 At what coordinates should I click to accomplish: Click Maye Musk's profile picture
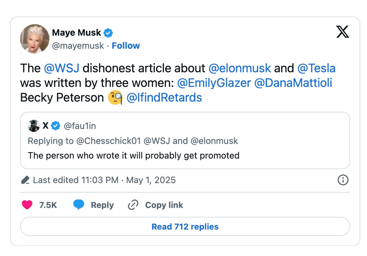click(x=34, y=39)
